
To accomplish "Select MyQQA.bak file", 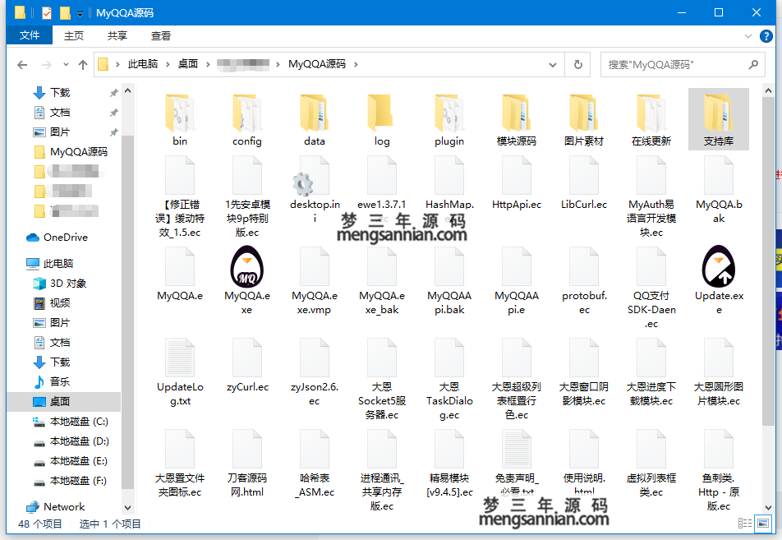I will (x=718, y=190).
